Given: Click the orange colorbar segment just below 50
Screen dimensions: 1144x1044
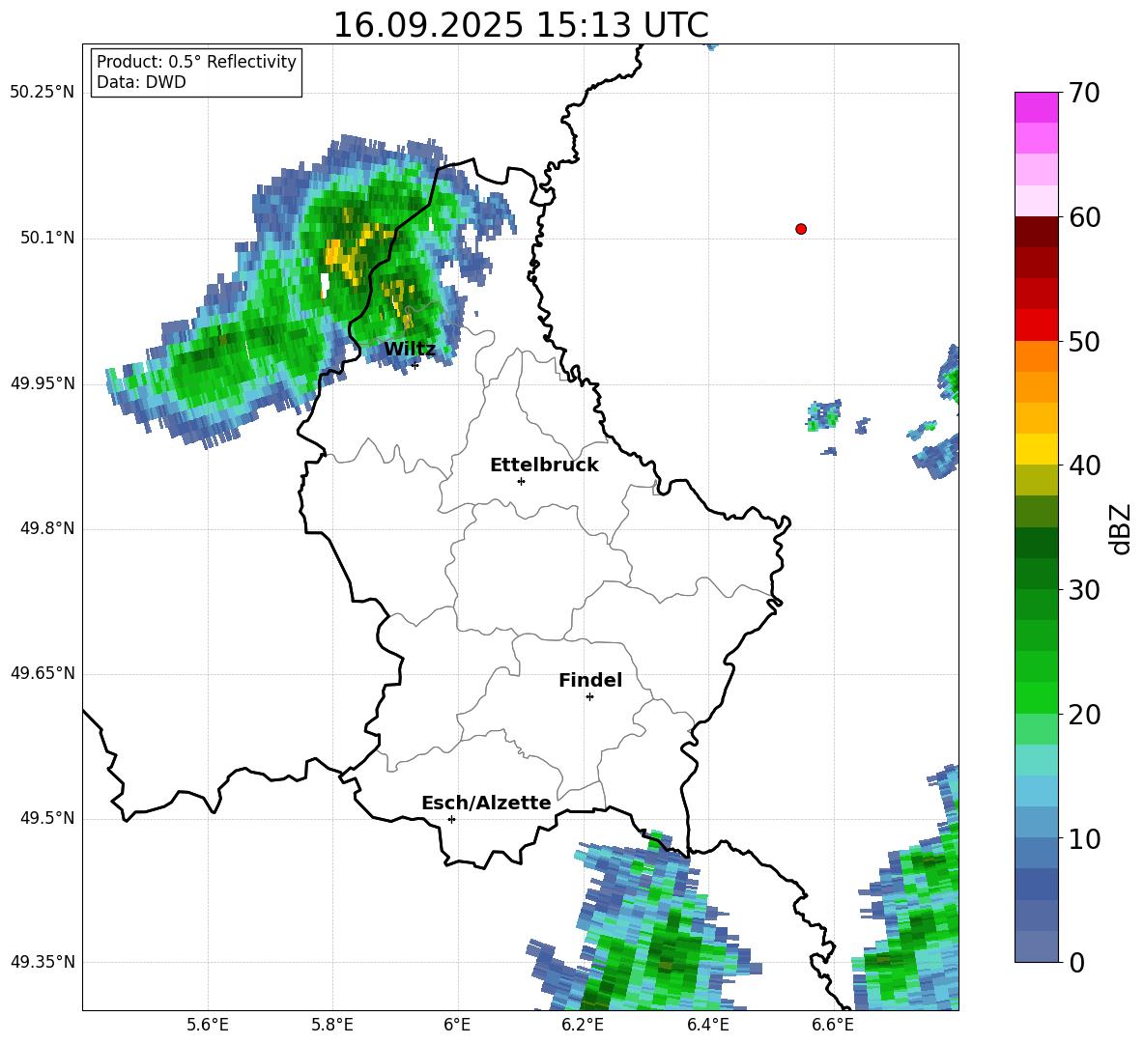Looking at the screenshot, I should tap(1036, 356).
